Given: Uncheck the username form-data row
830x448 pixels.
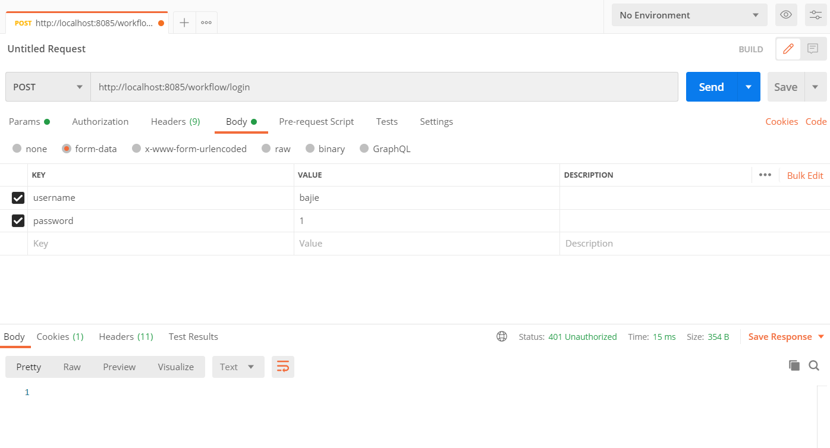Looking at the screenshot, I should click(x=18, y=198).
